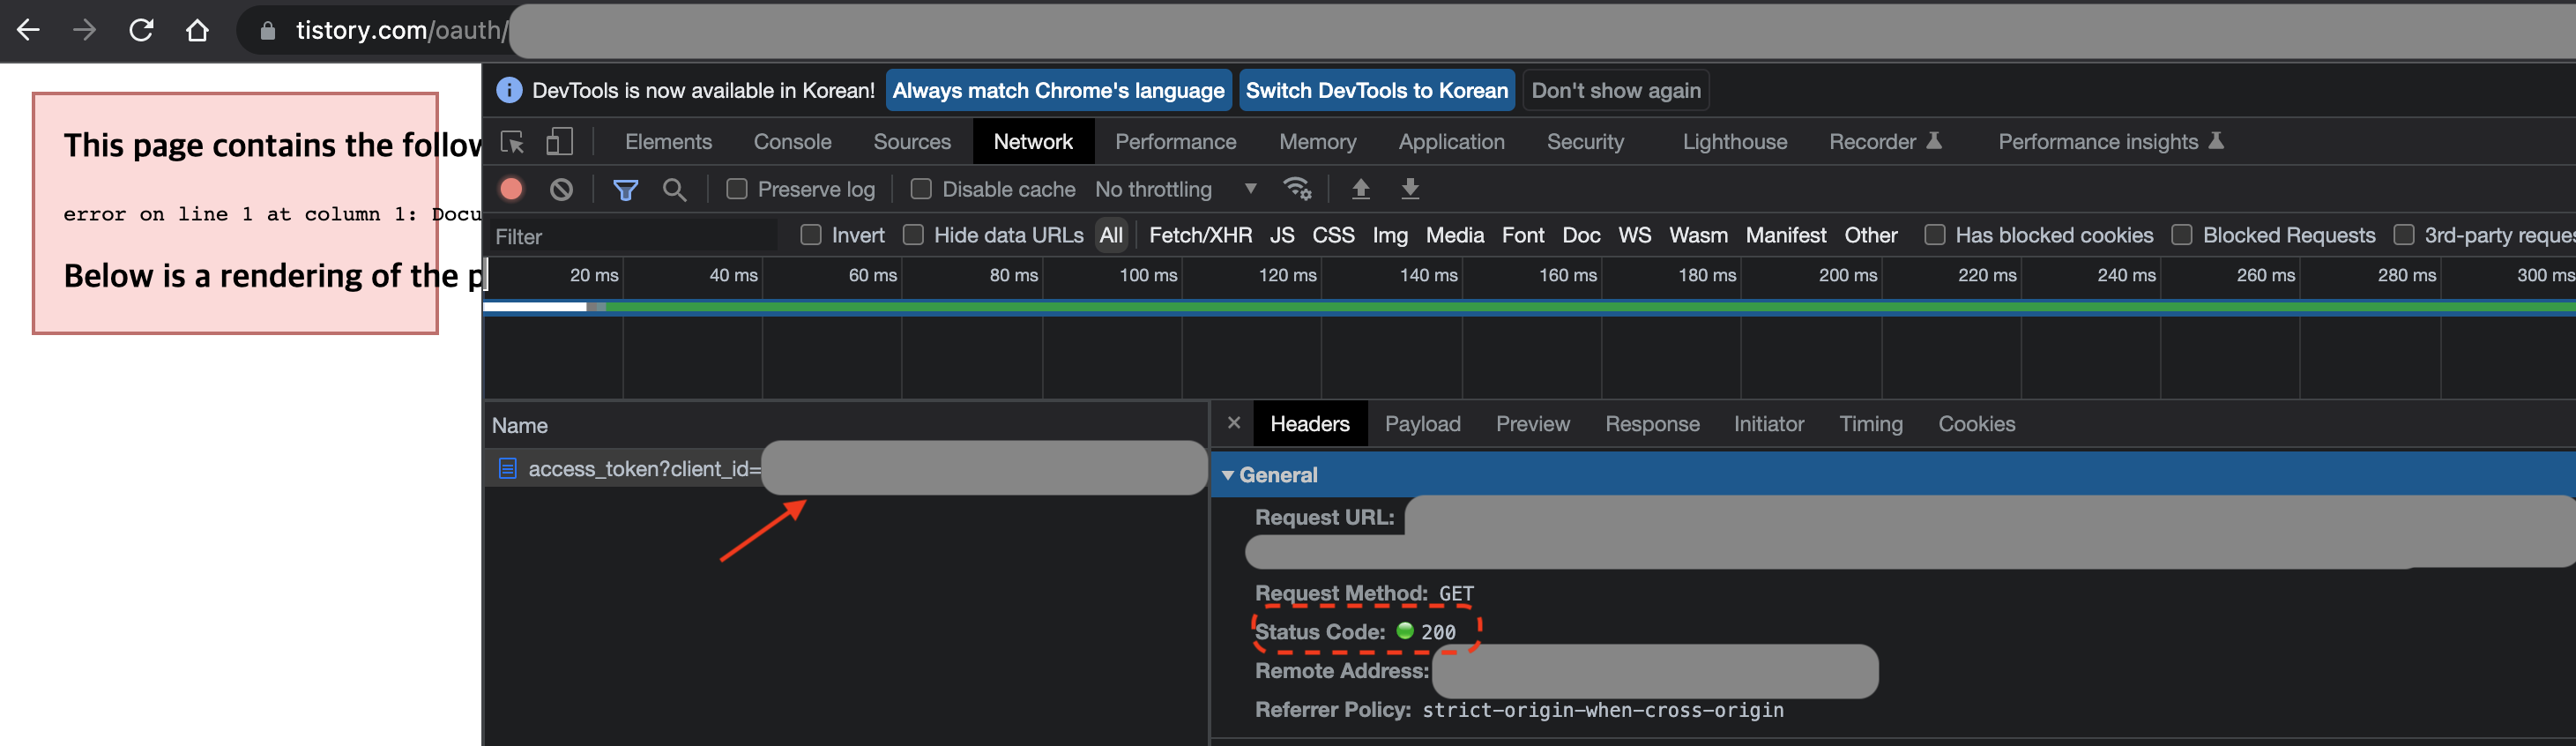Filter requests by Doc
Viewport: 2576px width, 746px height.
coord(1581,235)
